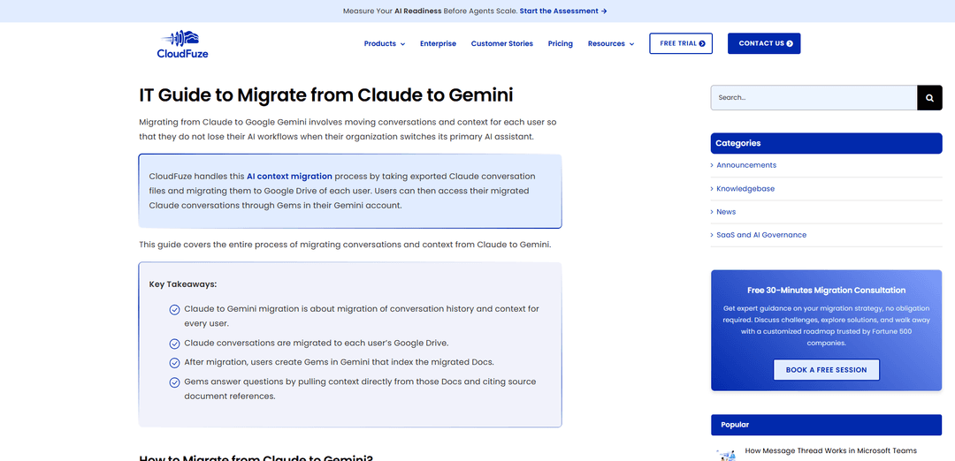Expand the Resources dropdown menu
This screenshot has width=955, height=461.
[x=611, y=44]
